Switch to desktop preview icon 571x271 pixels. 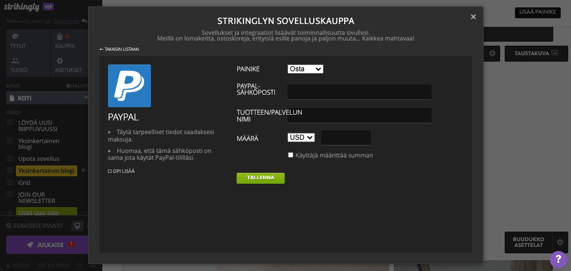77,226
